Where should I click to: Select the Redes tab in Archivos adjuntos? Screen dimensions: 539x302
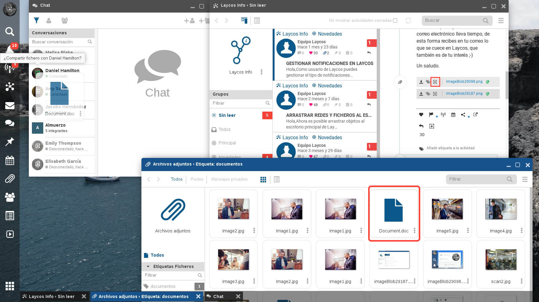click(x=197, y=179)
